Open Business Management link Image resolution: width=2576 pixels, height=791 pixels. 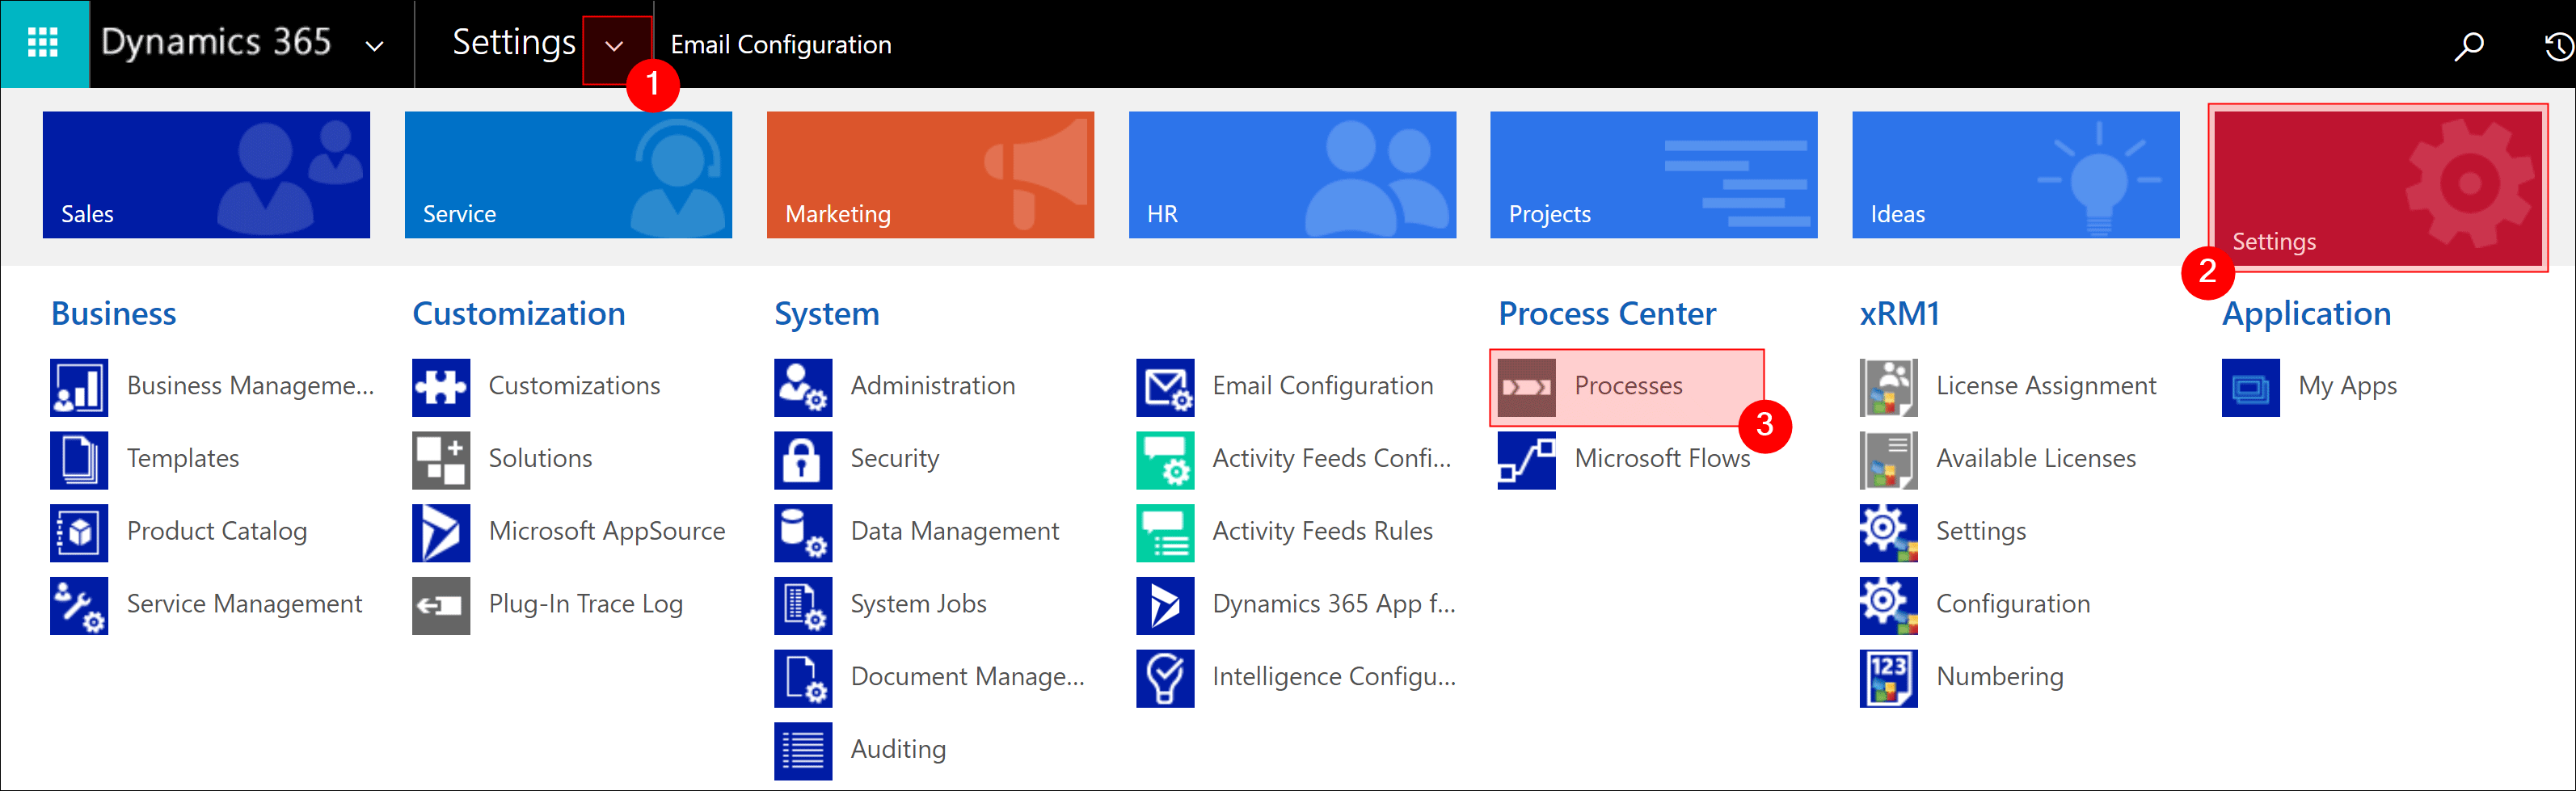click(x=251, y=386)
